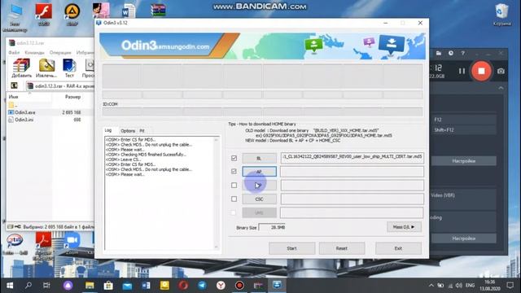521x293 pixels.
Task: Open the WinRAR archive path combo box
Action: 60,86
